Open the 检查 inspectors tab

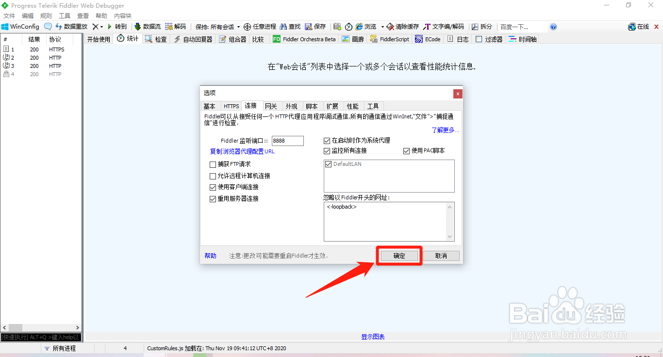156,39
